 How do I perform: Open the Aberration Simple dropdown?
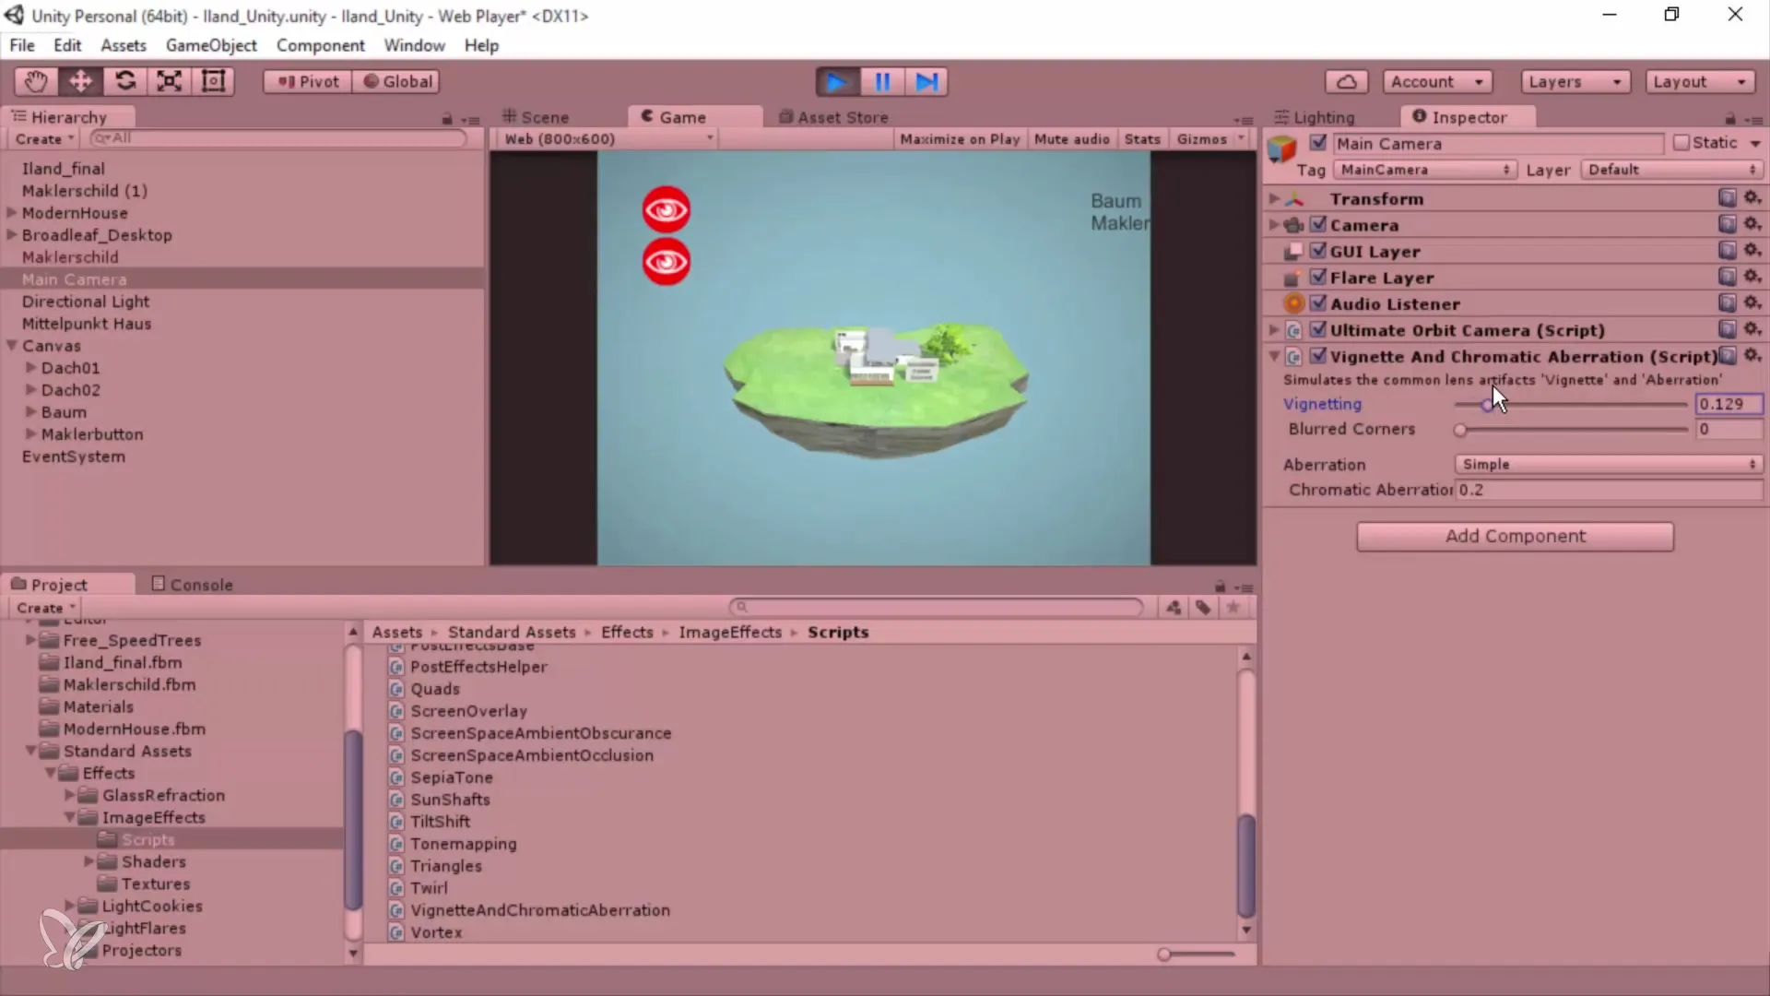tap(1609, 465)
